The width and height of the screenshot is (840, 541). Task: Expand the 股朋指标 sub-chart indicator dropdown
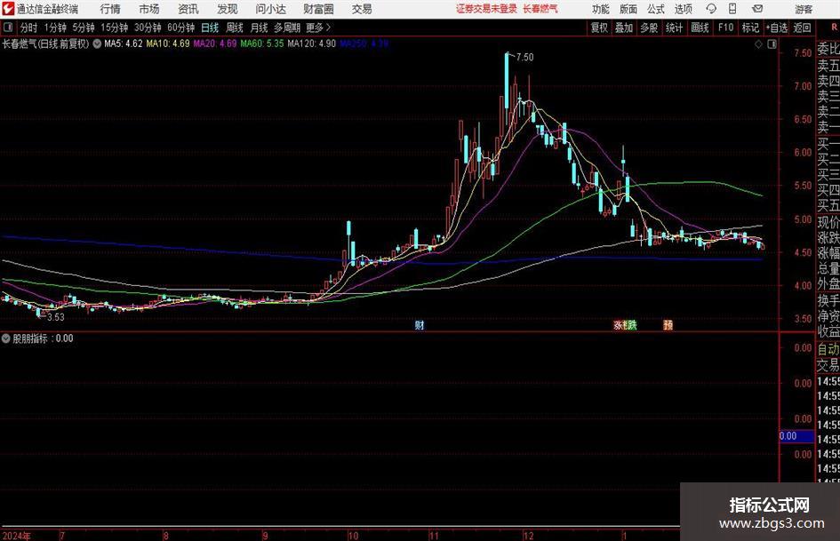[x=6, y=338]
